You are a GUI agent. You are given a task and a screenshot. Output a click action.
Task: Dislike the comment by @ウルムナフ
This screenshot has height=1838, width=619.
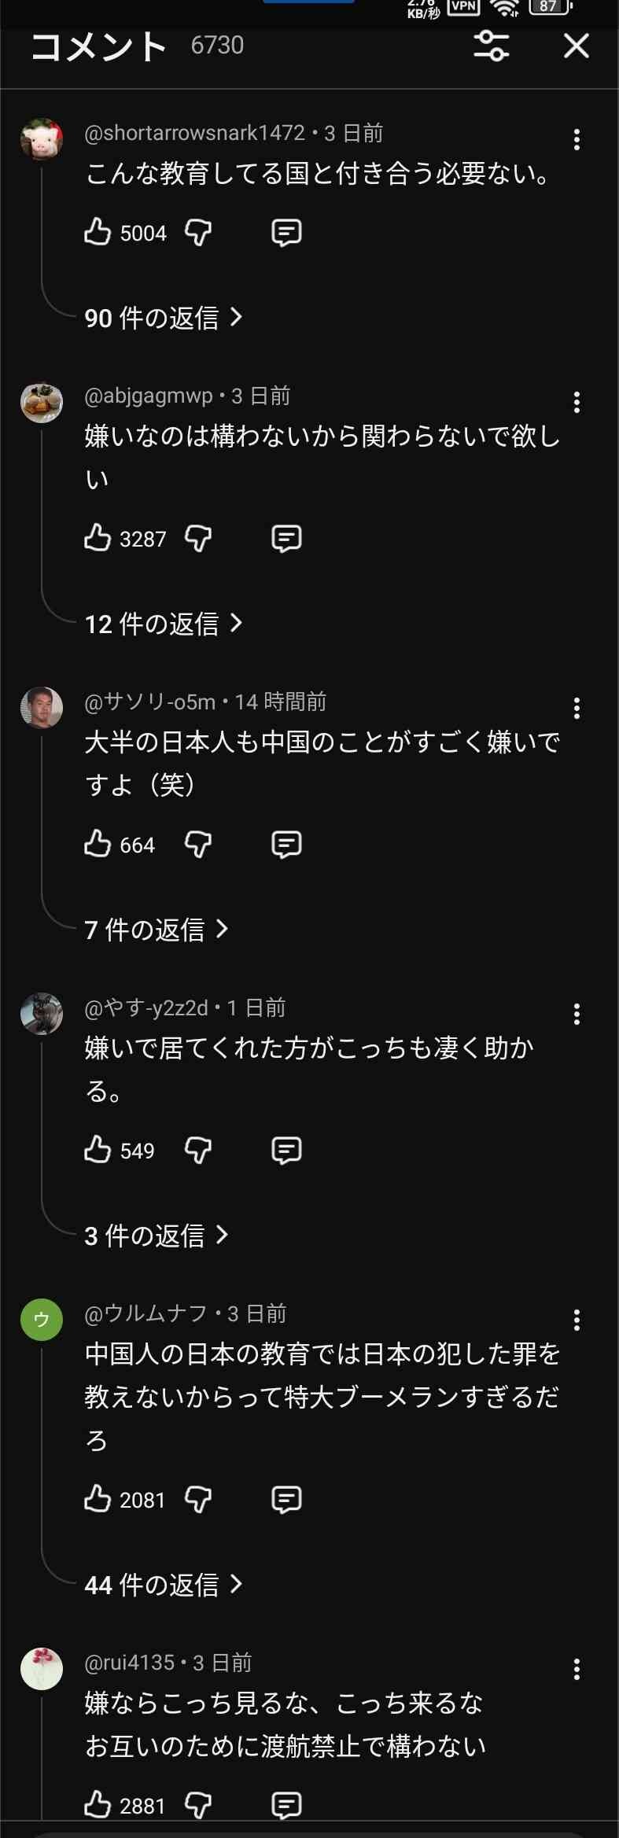[198, 1499]
